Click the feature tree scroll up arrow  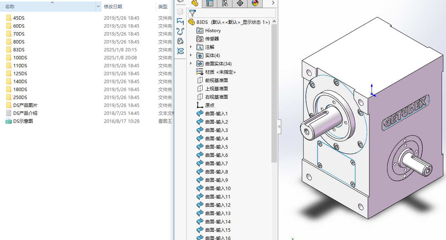pos(274,21)
